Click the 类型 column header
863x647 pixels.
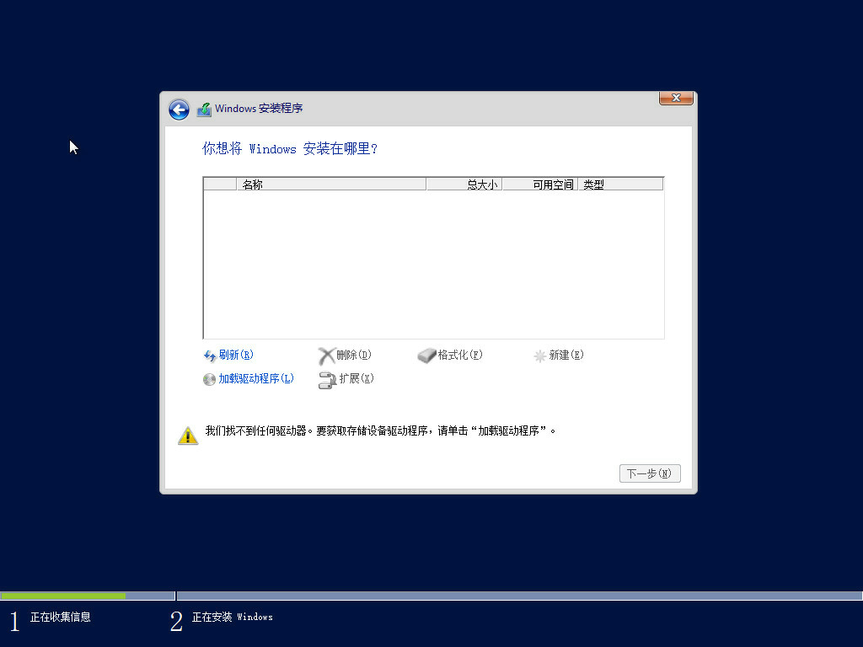pos(621,184)
